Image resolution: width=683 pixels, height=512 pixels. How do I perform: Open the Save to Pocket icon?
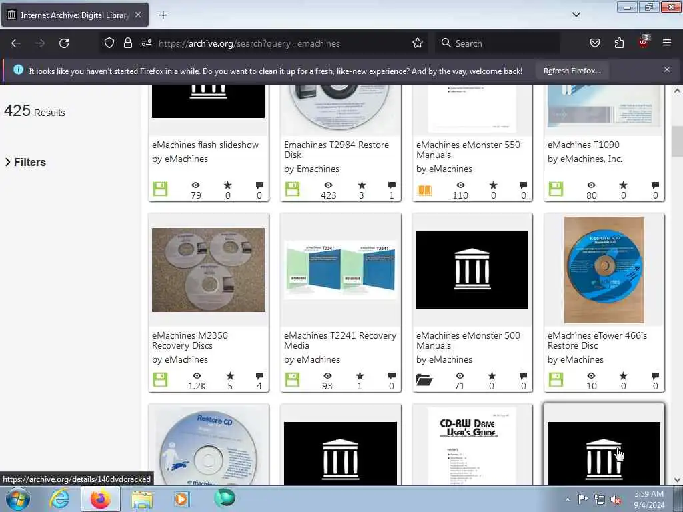(x=595, y=43)
